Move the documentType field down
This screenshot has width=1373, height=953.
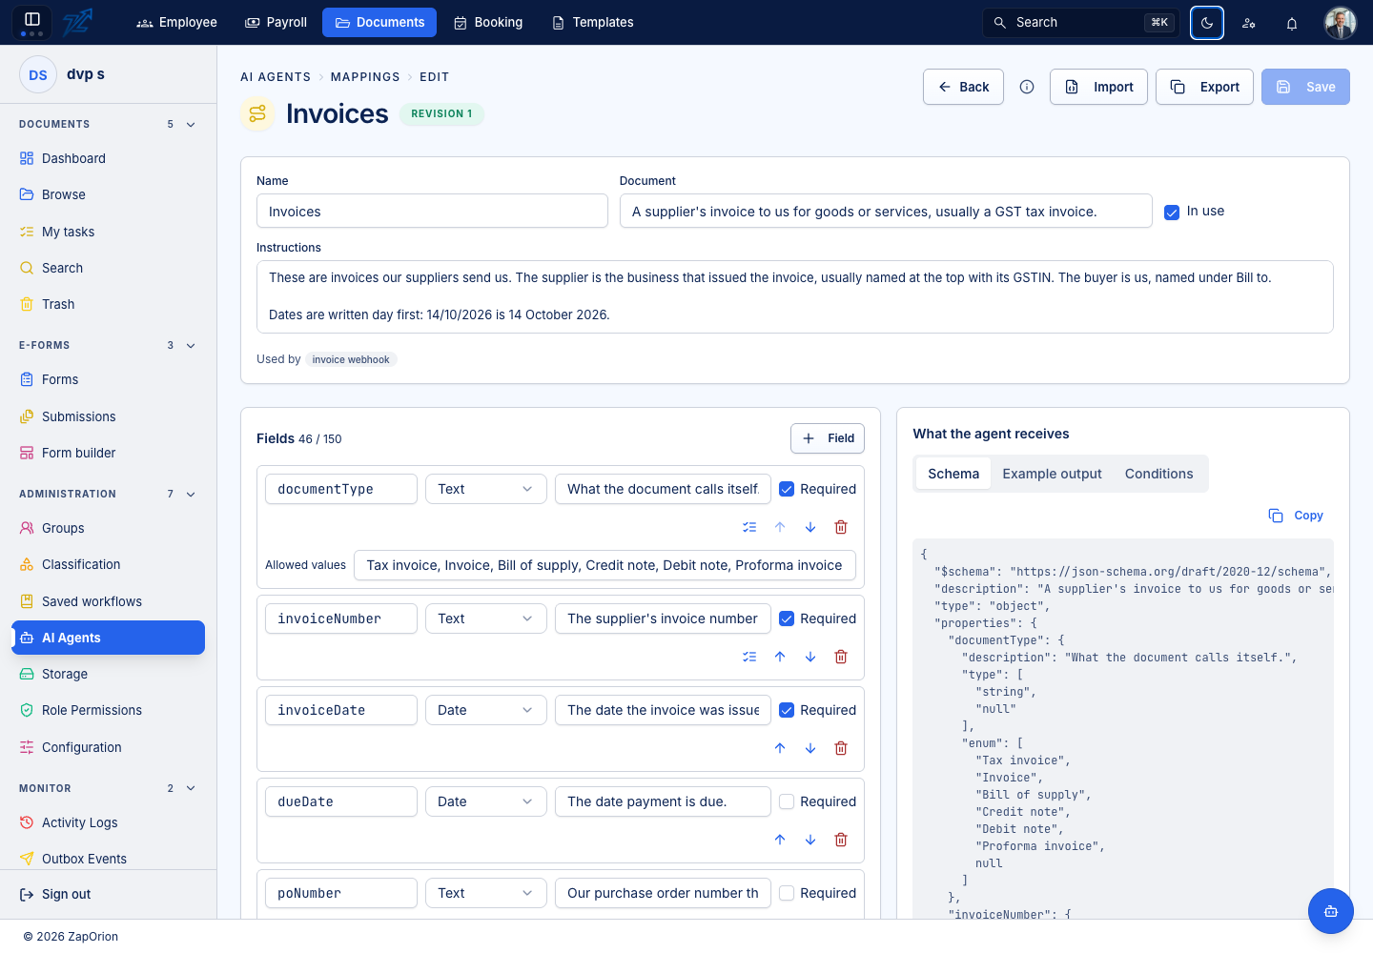(810, 527)
